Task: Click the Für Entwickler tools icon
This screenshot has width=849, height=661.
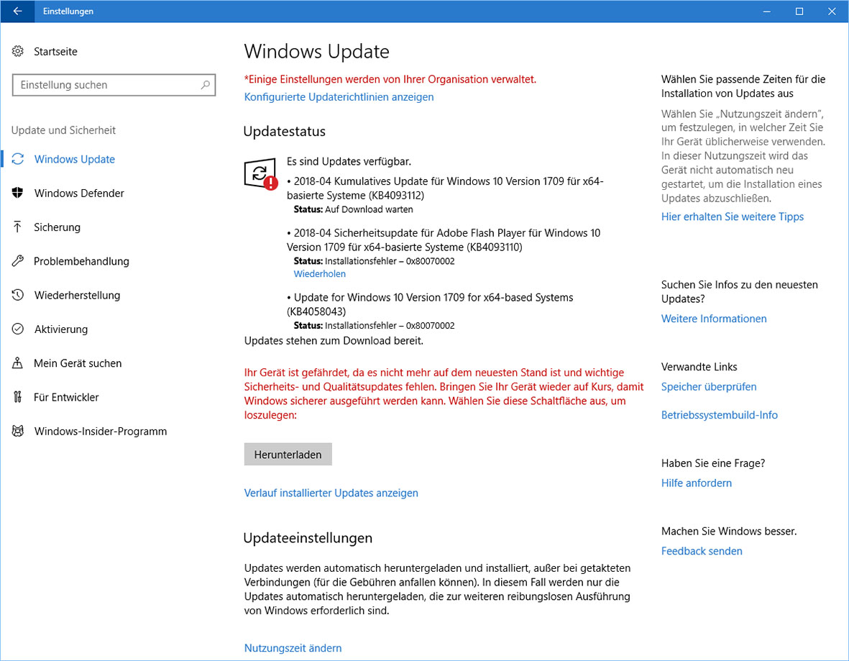Action: coord(18,397)
